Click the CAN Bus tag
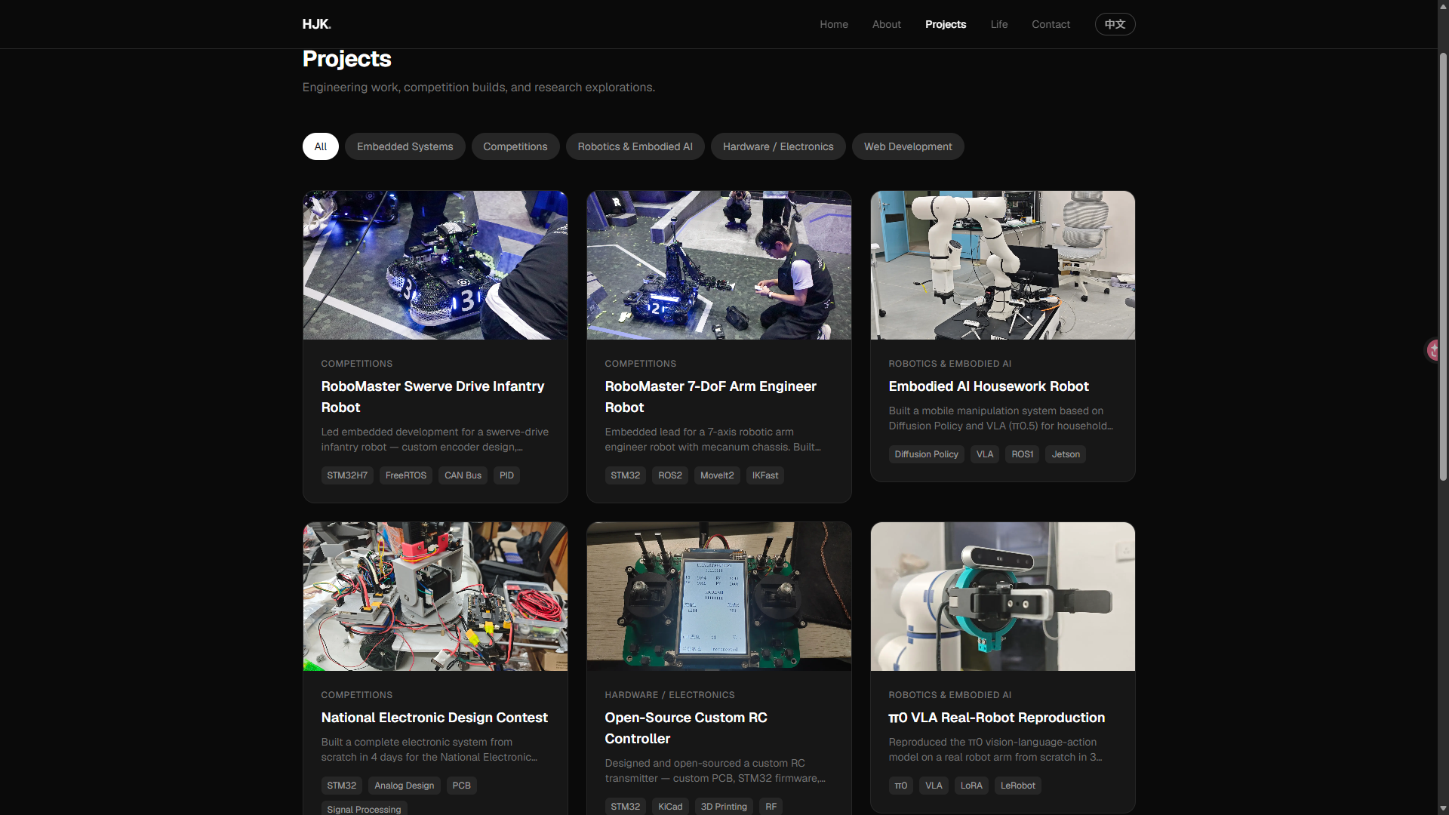 [x=463, y=475]
